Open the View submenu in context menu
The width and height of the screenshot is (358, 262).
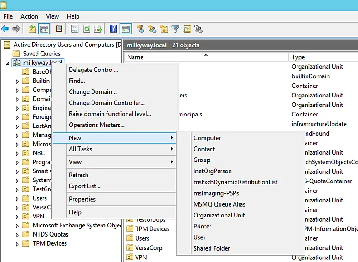(114, 162)
